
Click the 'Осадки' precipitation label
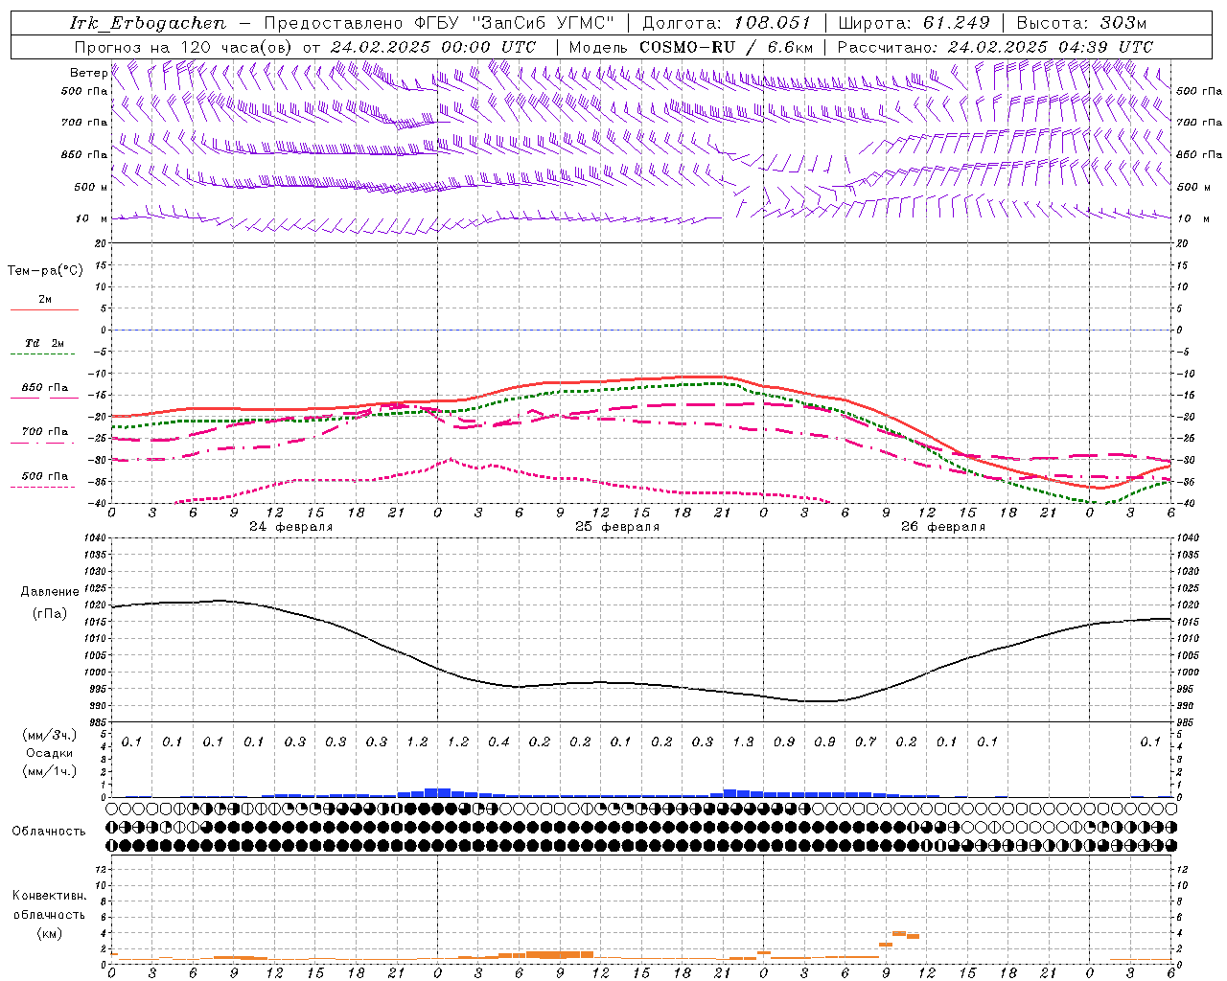[49, 753]
